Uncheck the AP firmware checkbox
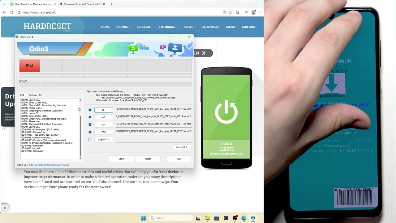The image size is (396, 223). click(x=90, y=117)
